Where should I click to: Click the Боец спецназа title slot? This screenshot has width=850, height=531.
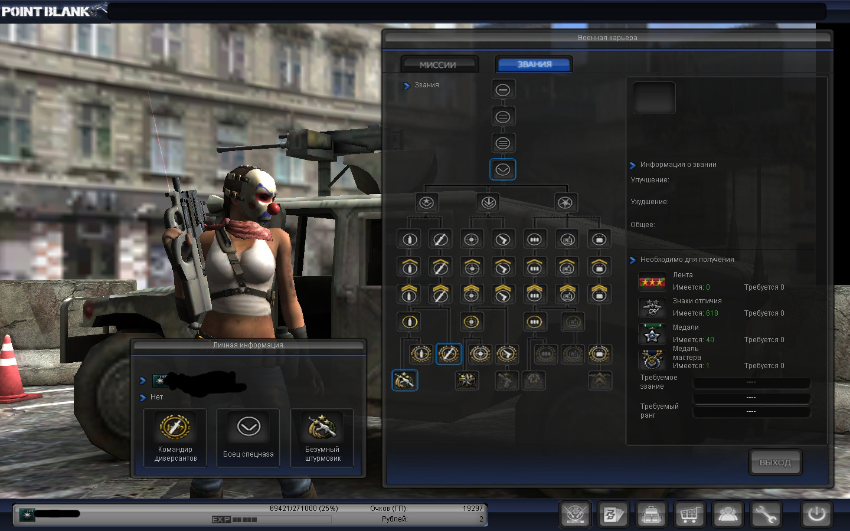(249, 437)
